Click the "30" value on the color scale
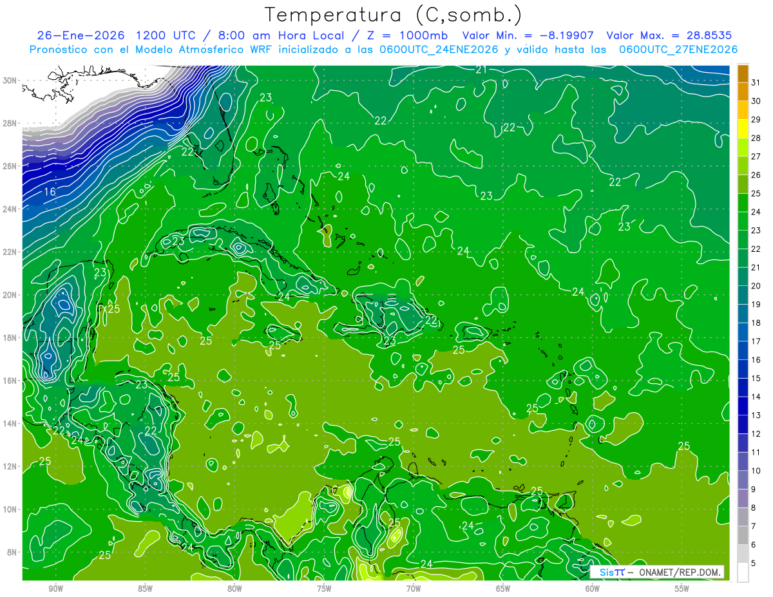The width and height of the screenshot is (773, 597). click(756, 100)
